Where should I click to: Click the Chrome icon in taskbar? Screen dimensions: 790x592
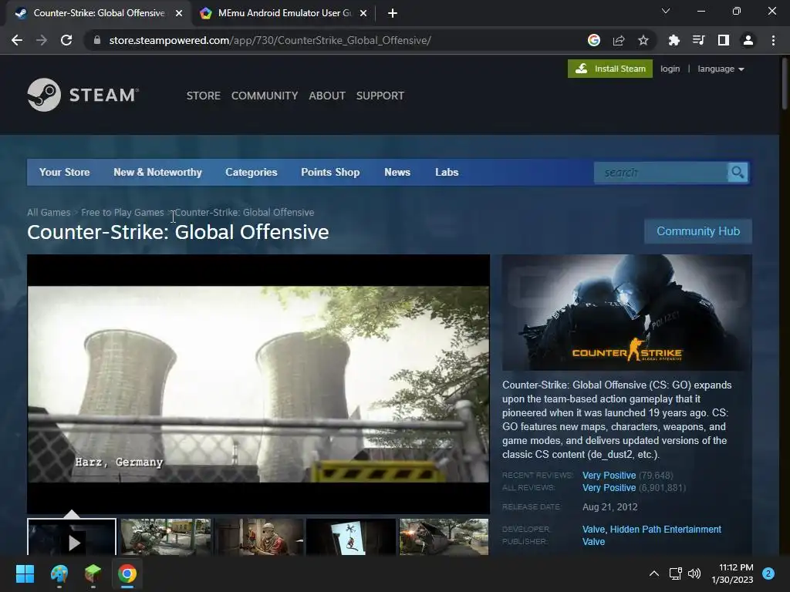(127, 573)
